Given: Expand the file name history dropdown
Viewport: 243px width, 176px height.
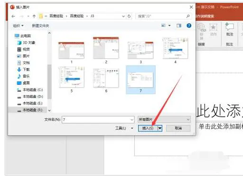Looking at the screenshot, I should pos(132,120).
